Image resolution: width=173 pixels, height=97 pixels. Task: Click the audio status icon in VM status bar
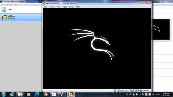point(120,91)
